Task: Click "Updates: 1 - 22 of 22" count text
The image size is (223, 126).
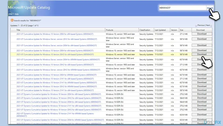Action: pyautogui.click(x=19, y=25)
